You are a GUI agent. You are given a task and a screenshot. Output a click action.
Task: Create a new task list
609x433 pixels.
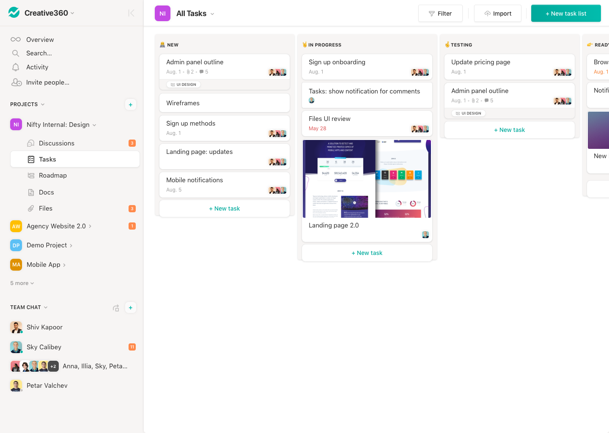pos(566,14)
